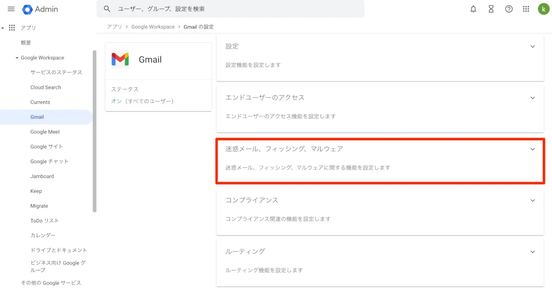The image size is (552, 292).
Task: Collapse the Google Workspace tree node
Action: point(17,58)
